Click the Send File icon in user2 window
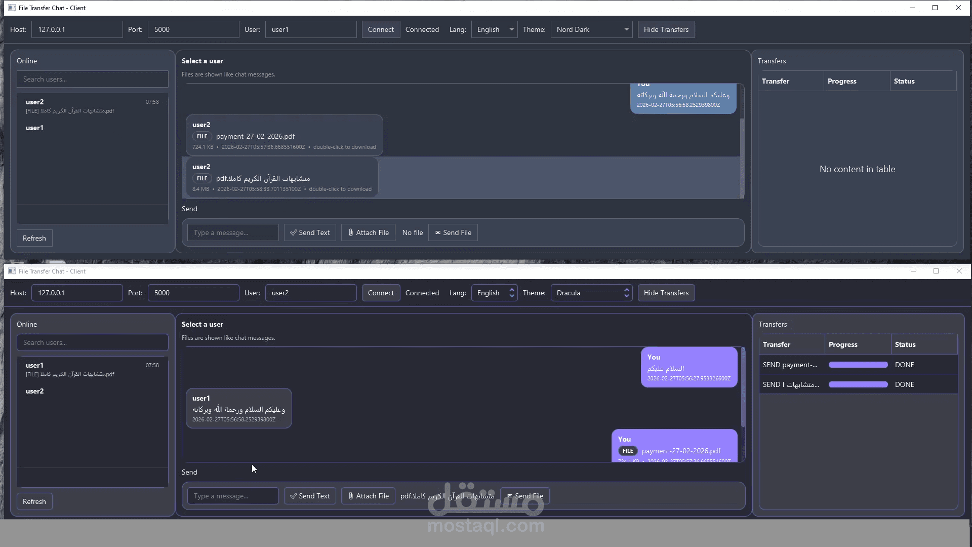 [510, 496]
